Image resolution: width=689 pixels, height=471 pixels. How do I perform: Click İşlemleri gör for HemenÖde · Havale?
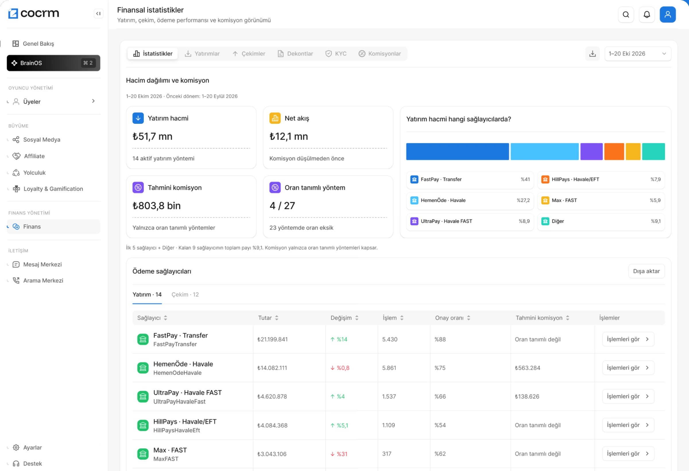[x=628, y=368]
